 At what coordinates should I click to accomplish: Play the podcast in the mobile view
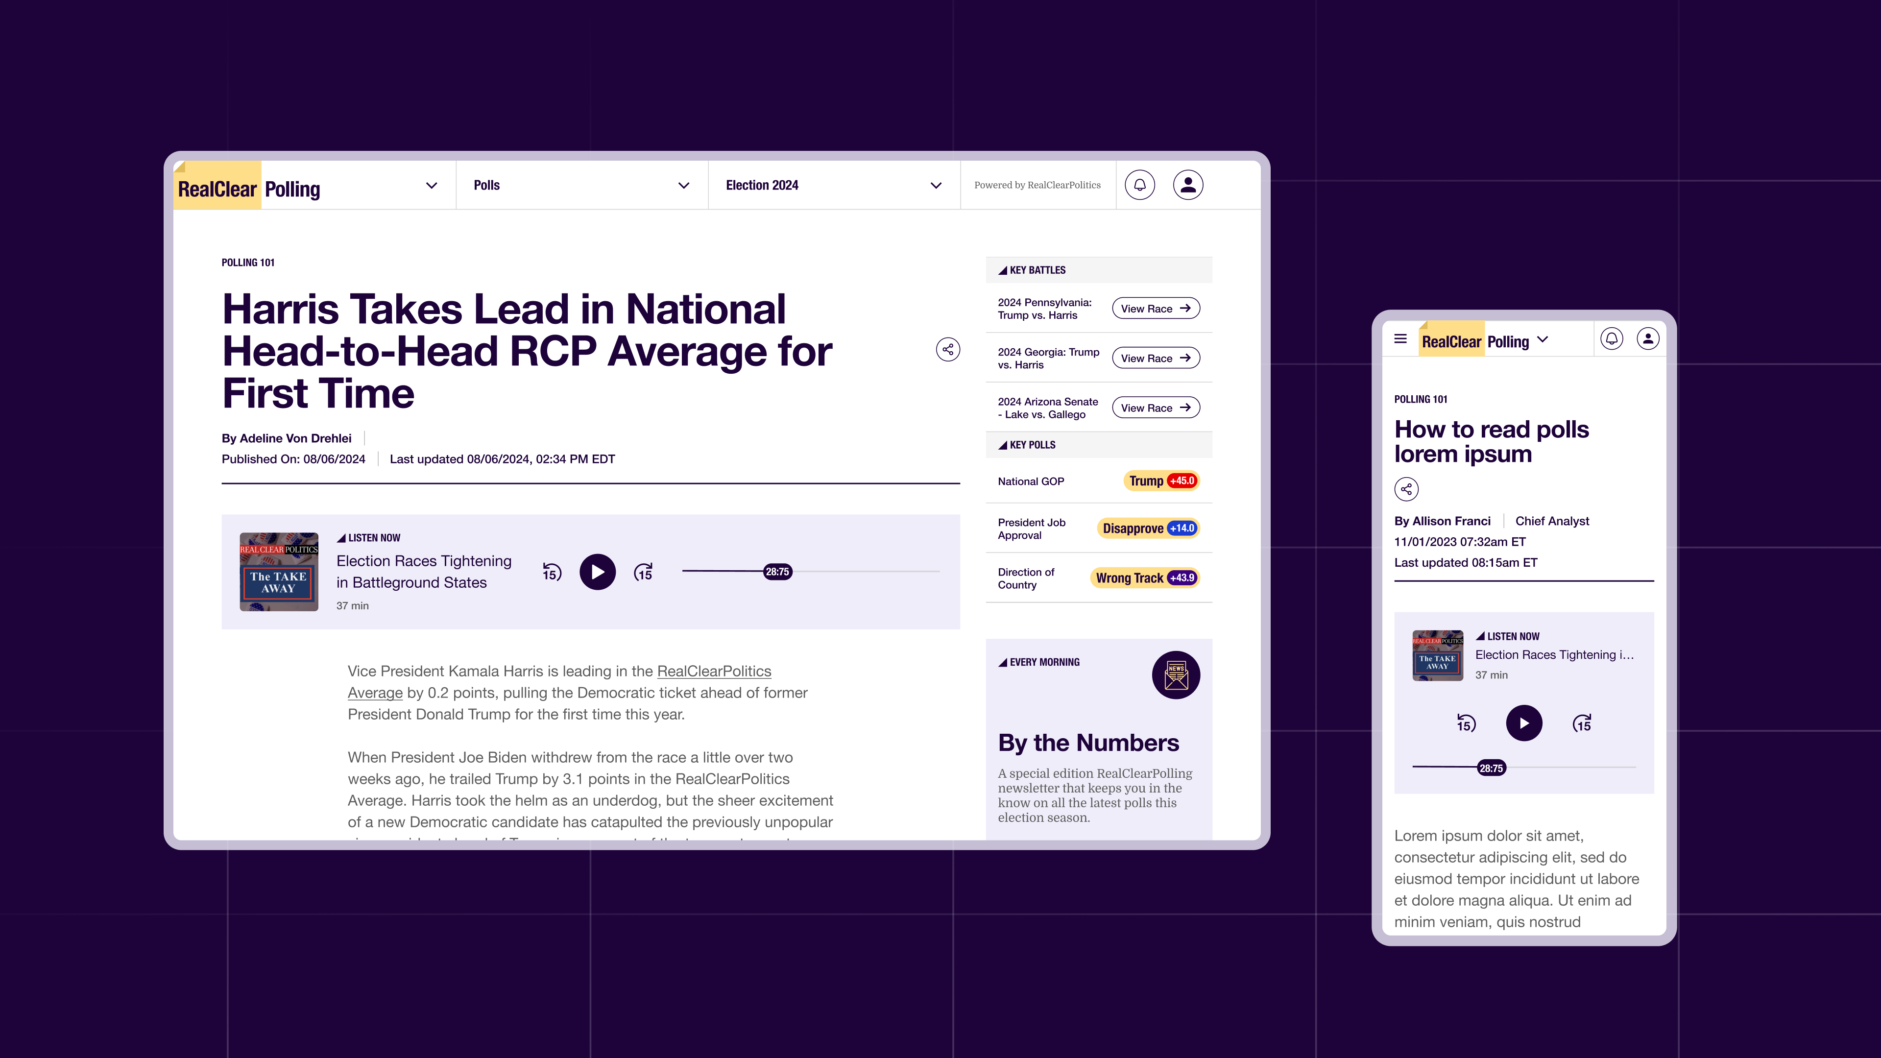[x=1524, y=723]
